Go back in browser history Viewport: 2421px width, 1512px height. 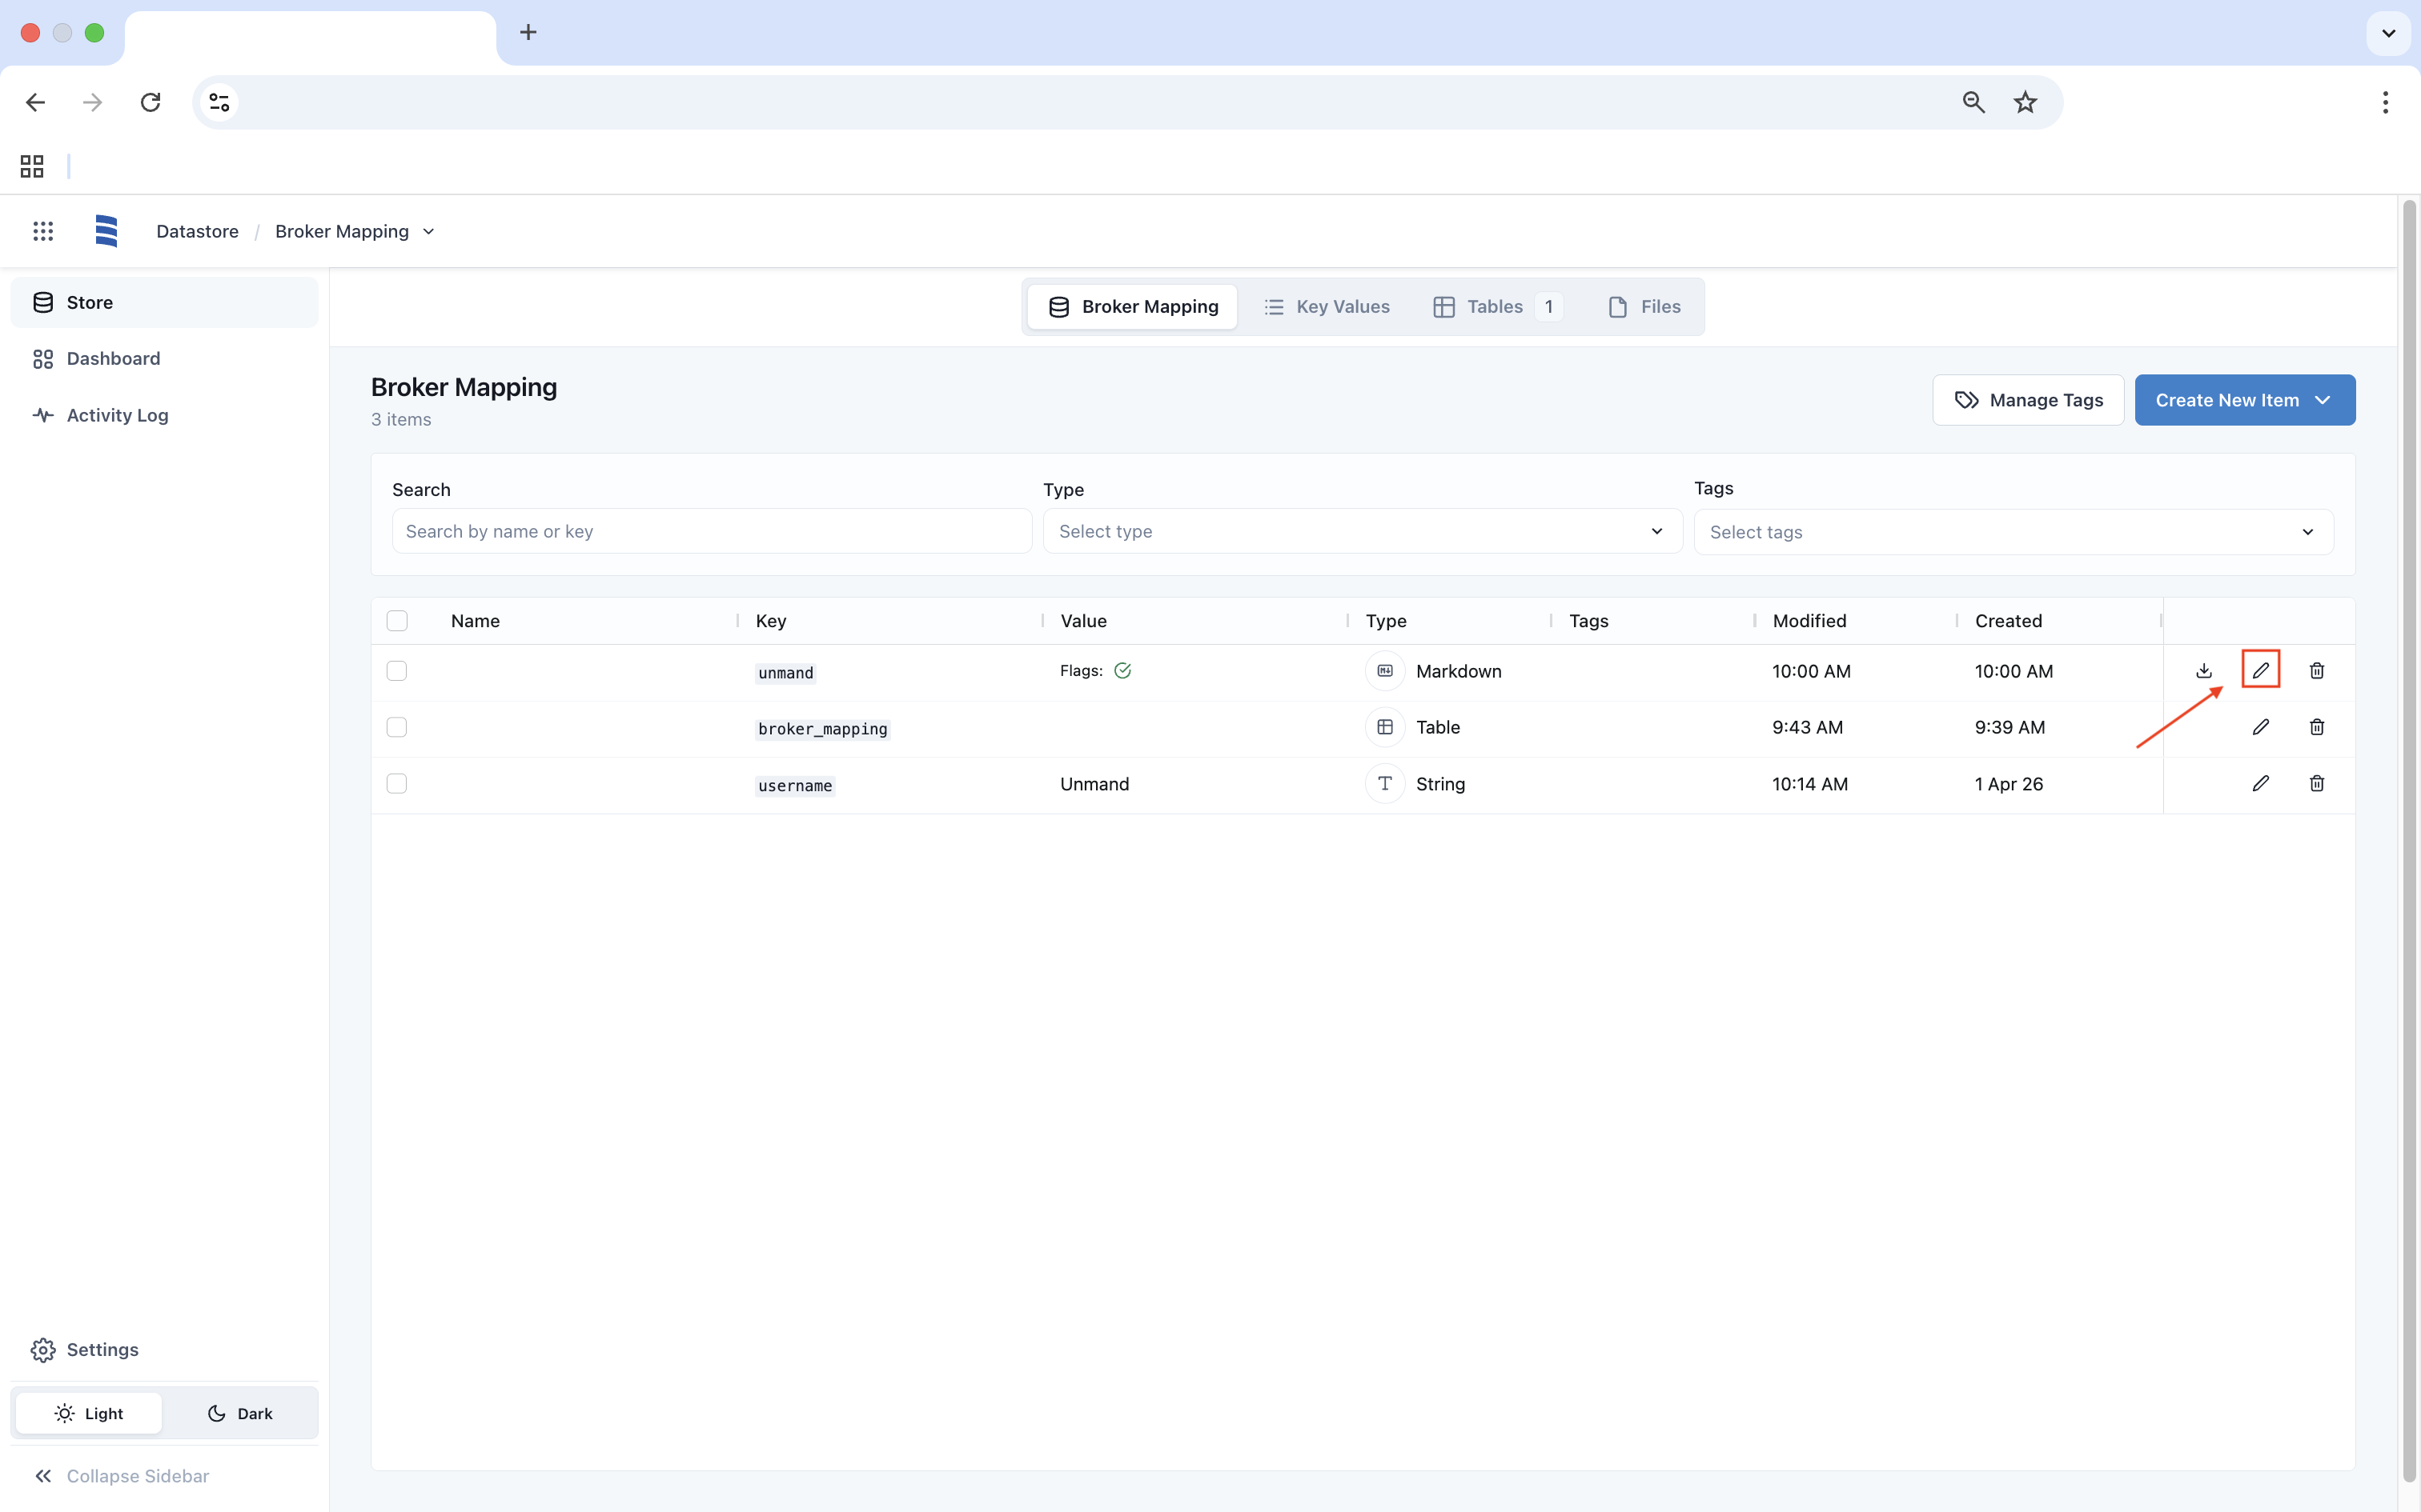pos(36,102)
